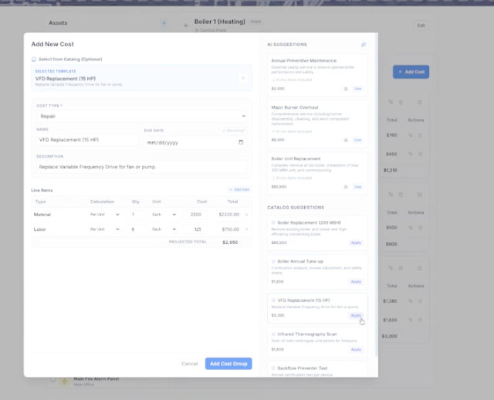Click Add Item above line items
The width and height of the screenshot is (494, 400).
coord(239,189)
